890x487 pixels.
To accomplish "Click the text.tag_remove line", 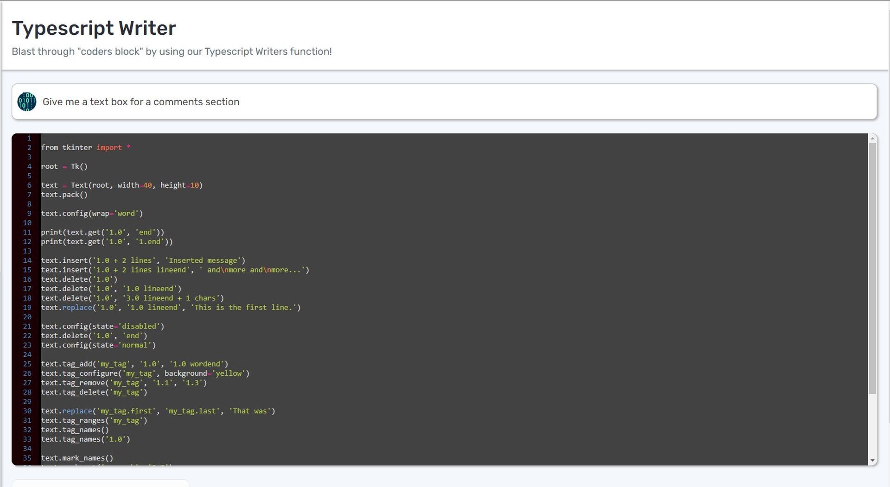I will pyautogui.click(x=124, y=383).
